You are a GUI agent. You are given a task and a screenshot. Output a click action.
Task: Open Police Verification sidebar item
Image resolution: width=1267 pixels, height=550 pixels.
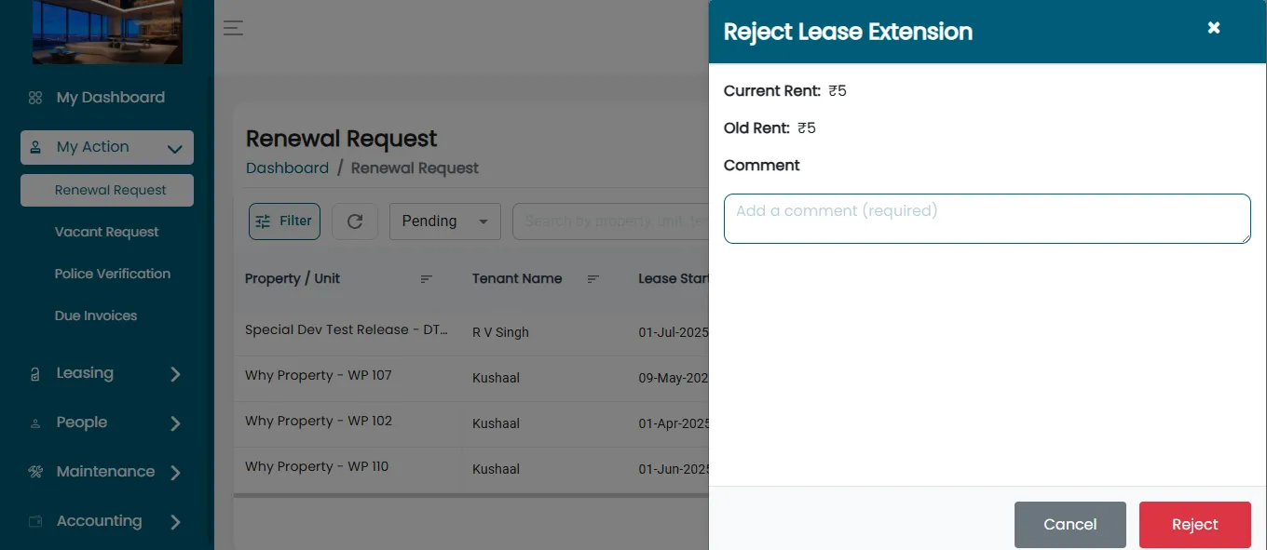pyautogui.click(x=113, y=274)
